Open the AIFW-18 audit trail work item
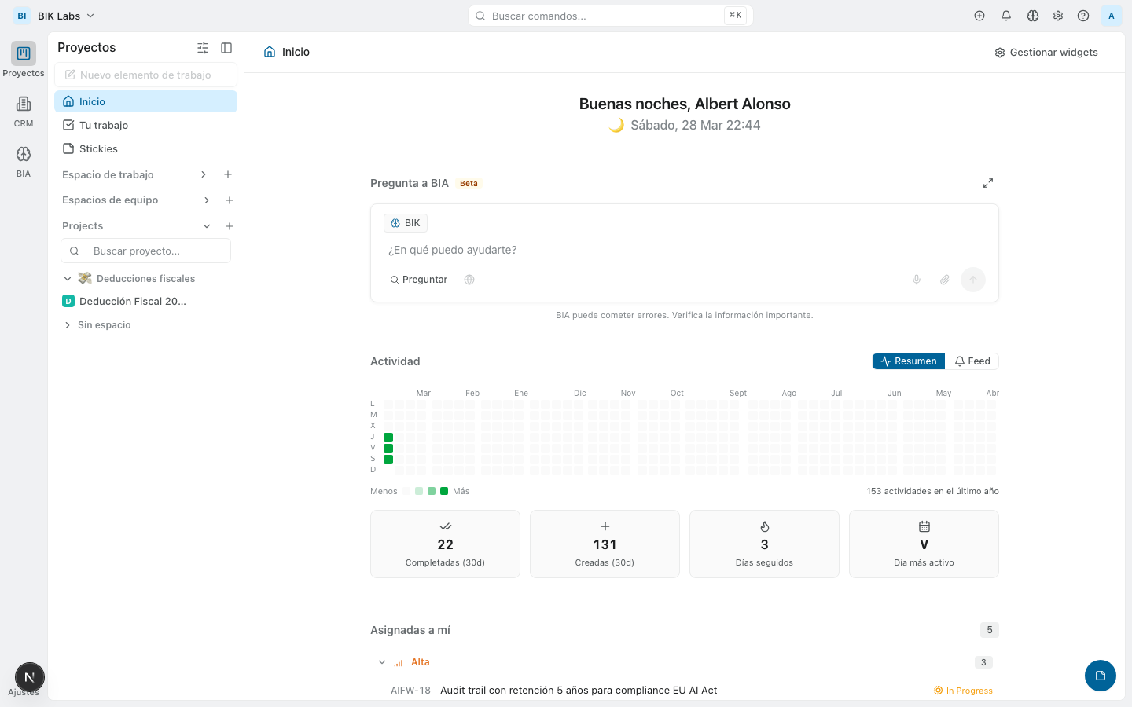 (x=578, y=691)
